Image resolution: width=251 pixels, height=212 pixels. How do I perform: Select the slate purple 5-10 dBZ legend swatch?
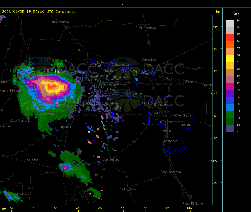[x=230, y=128]
